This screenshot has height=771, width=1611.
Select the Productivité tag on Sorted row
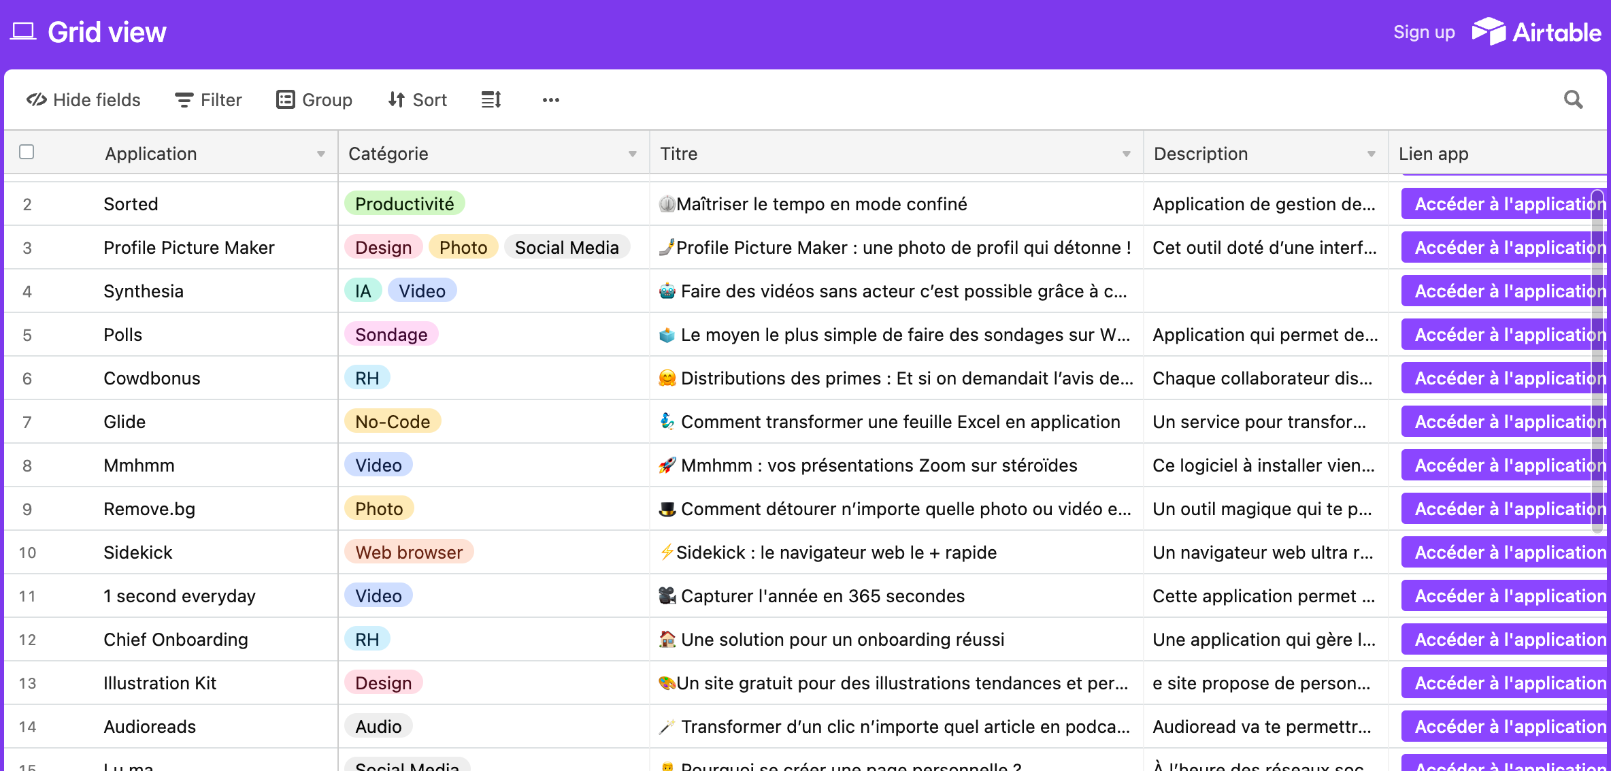click(405, 203)
